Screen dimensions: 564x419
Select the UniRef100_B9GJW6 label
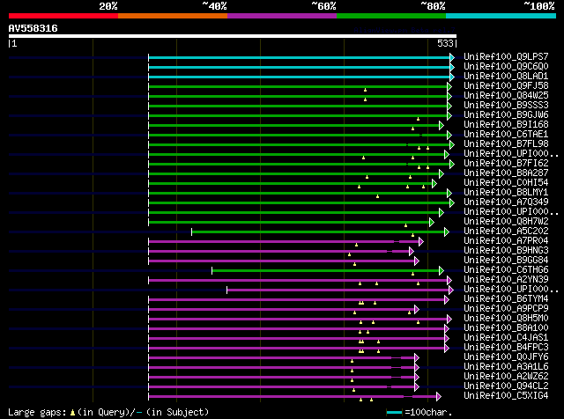(x=506, y=115)
